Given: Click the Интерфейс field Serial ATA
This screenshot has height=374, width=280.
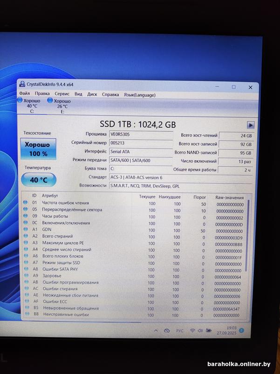Looking at the screenshot, I should pos(141,151).
